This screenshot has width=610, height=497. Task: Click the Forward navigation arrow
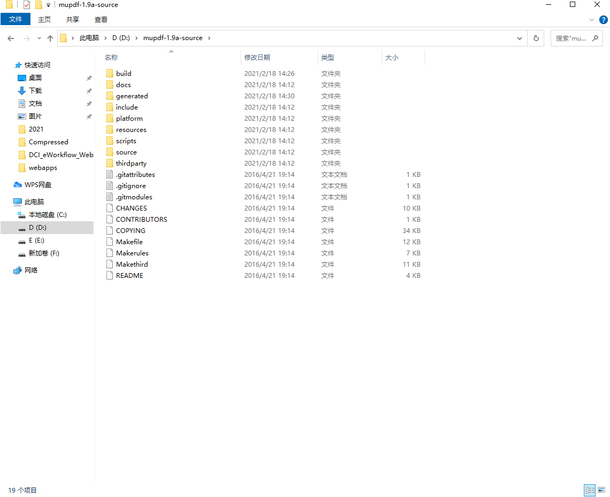click(26, 38)
